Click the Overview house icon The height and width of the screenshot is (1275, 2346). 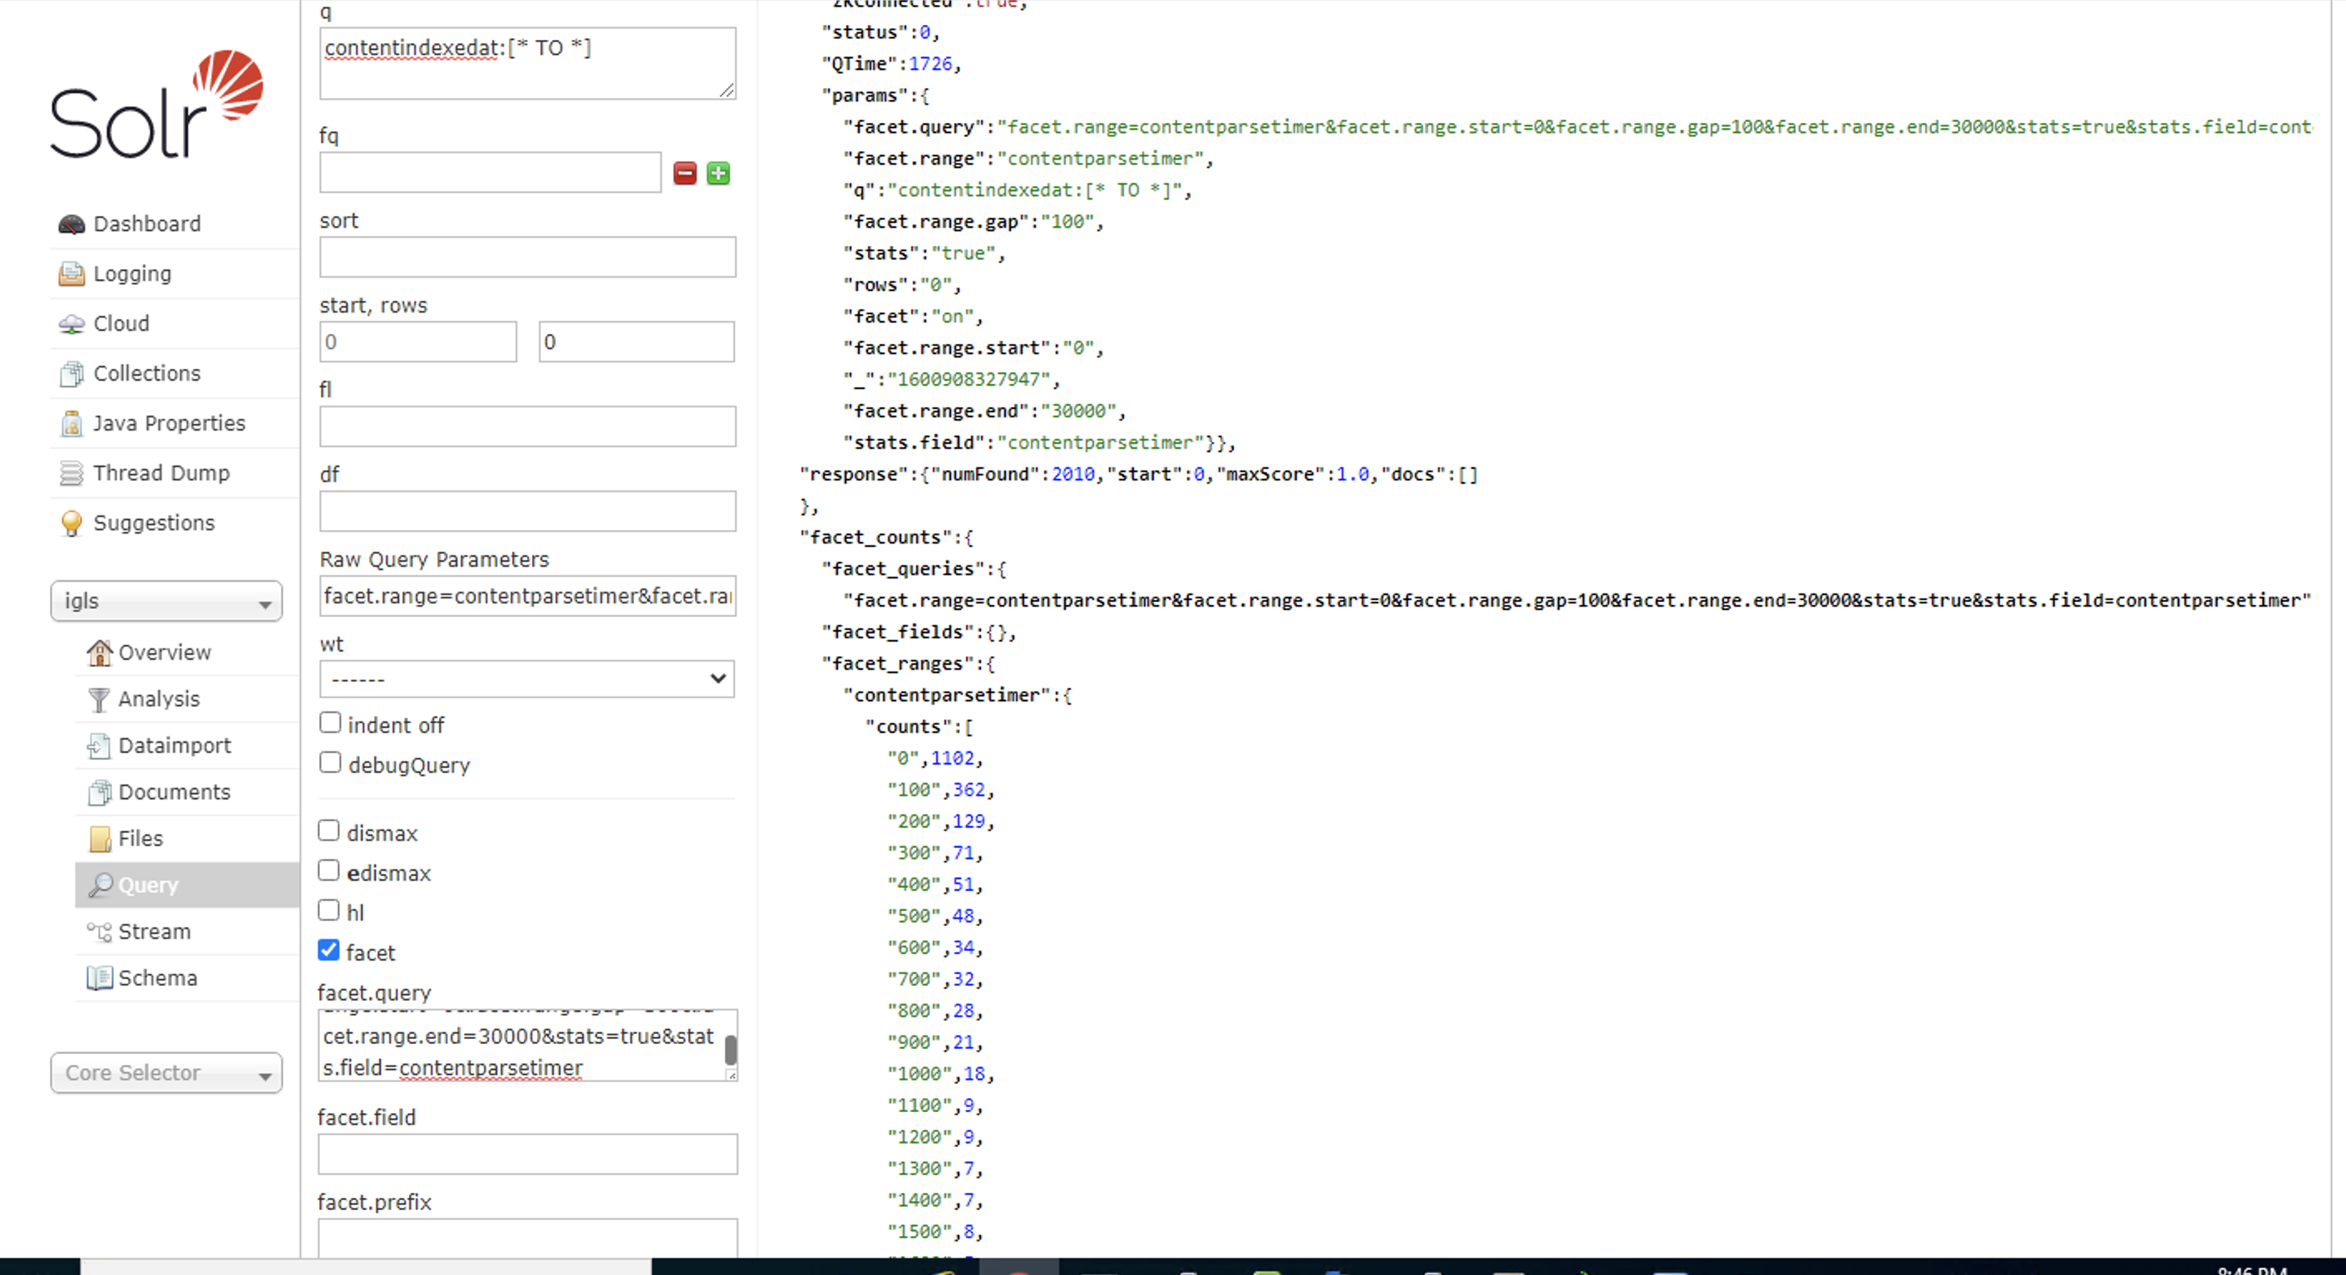click(98, 653)
